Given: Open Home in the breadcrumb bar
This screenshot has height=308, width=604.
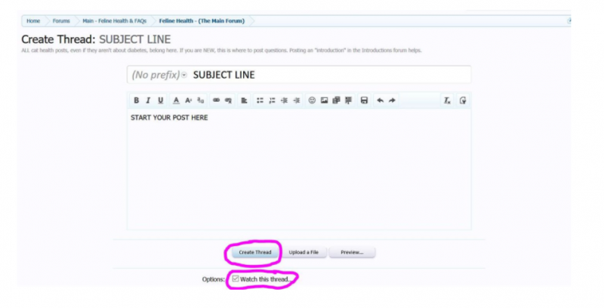Looking at the screenshot, I should 33,20.
